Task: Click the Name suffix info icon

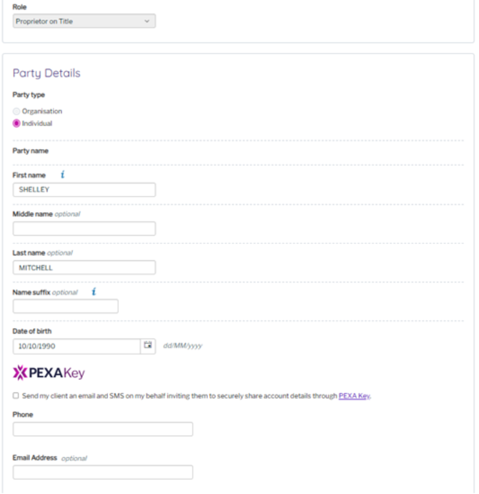Action: [94, 292]
